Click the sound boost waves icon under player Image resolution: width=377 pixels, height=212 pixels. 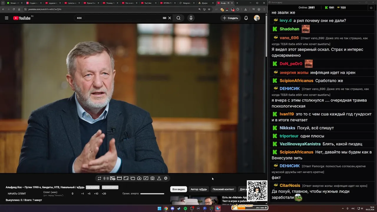point(106,178)
